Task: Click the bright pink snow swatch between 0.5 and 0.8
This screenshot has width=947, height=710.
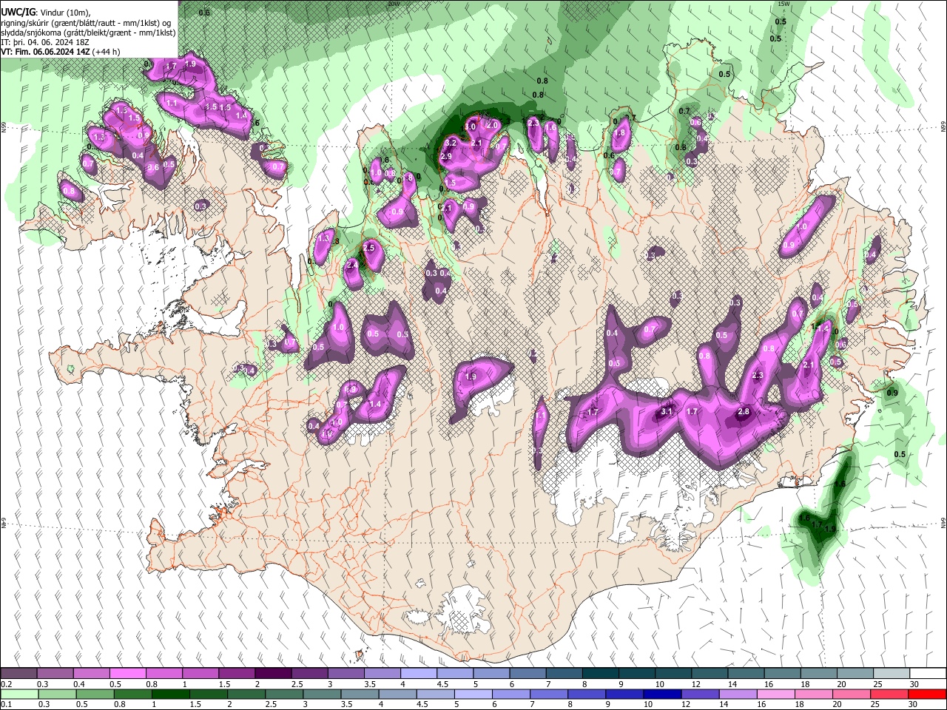Action: (128, 674)
